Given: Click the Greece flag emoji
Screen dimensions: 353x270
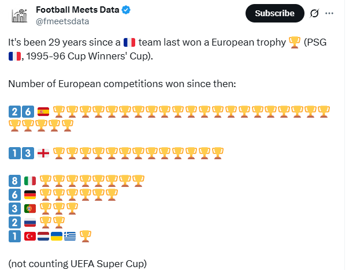Looking at the screenshot, I should [70, 237].
